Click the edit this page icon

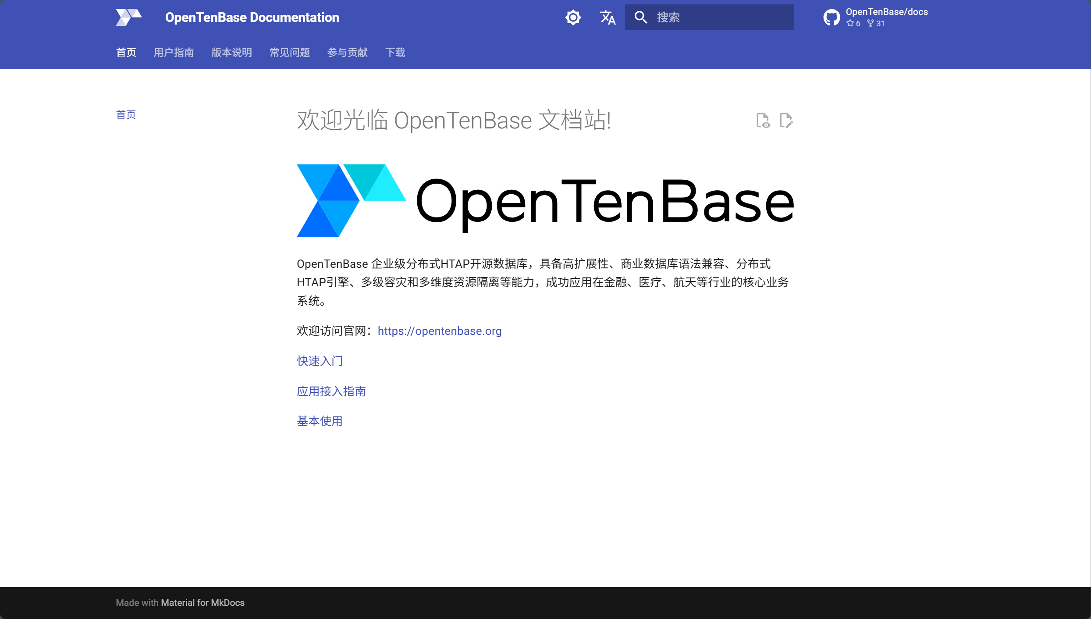coord(786,120)
